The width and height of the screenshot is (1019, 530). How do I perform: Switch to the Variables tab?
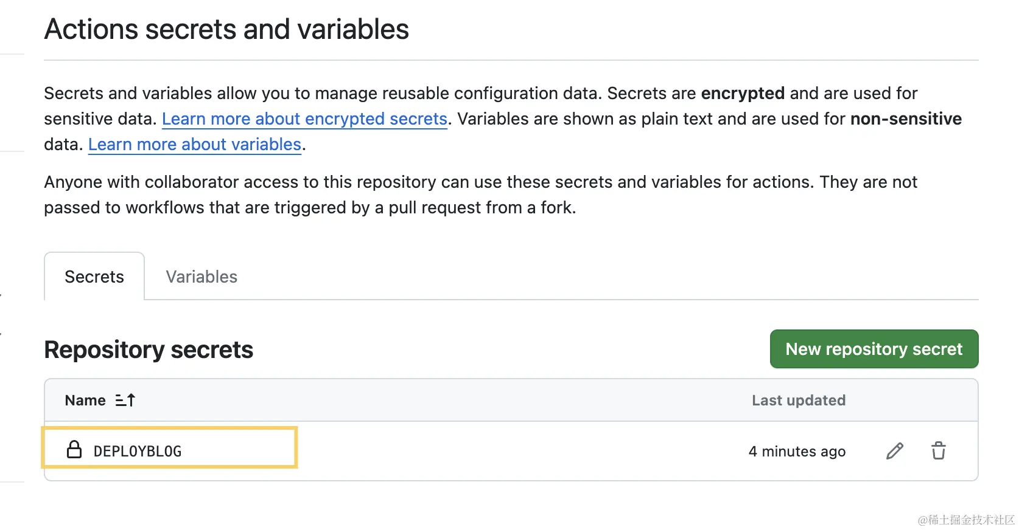click(x=201, y=277)
